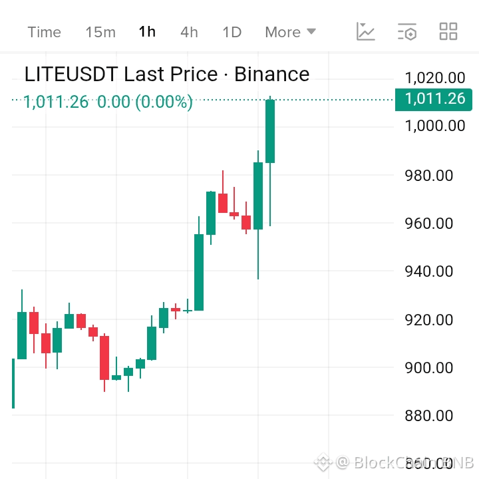Viewport: 479px width, 479px height.
Task: Click the 920.00 axis label
Action: (x=428, y=320)
